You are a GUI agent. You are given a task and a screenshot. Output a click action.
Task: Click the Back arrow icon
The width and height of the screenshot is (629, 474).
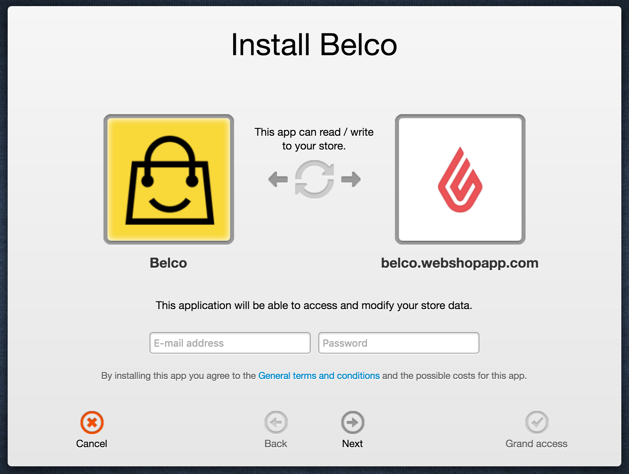276,423
